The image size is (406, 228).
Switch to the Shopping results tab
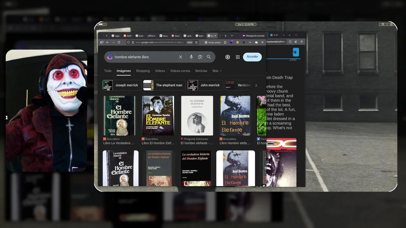[x=143, y=71]
